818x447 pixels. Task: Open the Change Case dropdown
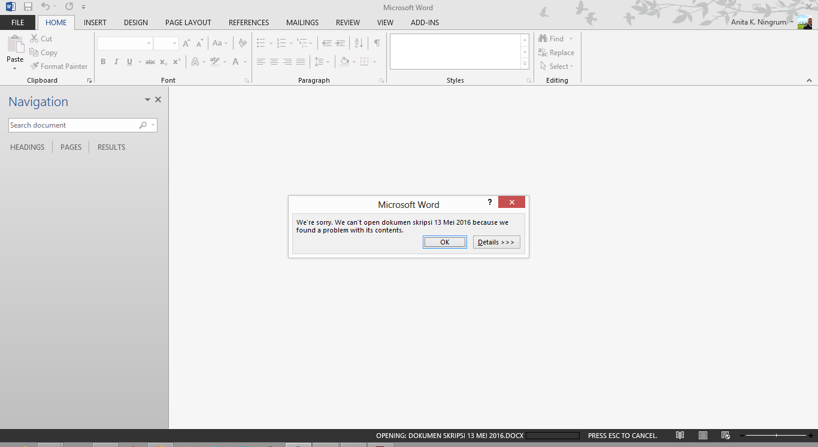click(220, 43)
